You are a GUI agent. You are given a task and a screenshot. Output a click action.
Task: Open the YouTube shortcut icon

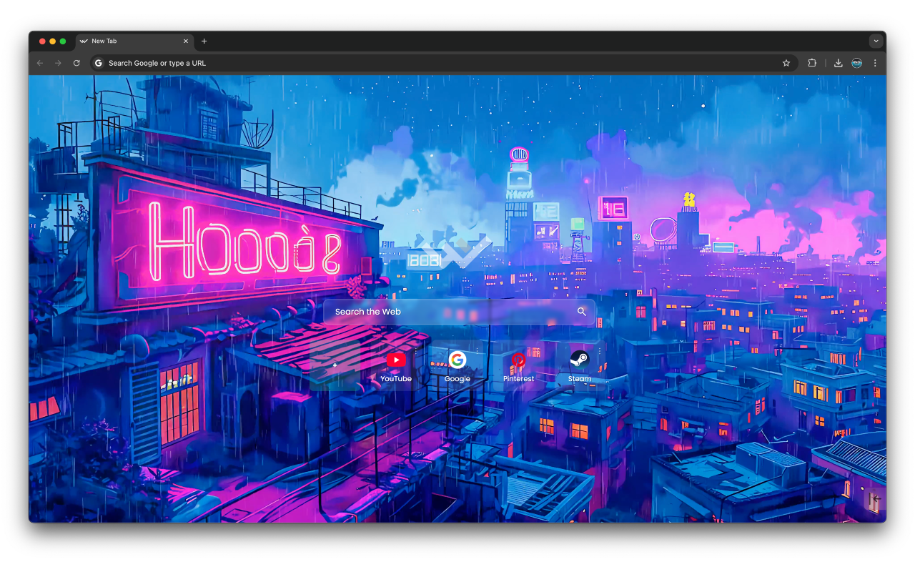coord(397,360)
